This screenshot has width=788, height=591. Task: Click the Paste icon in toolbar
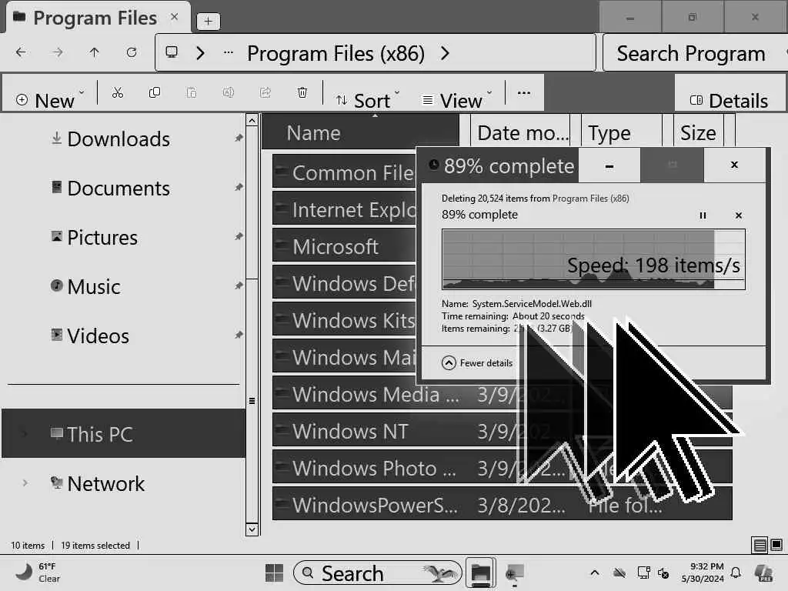(x=192, y=92)
